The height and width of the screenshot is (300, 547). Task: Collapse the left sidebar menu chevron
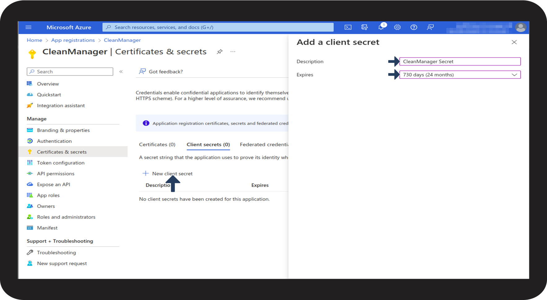click(x=121, y=72)
